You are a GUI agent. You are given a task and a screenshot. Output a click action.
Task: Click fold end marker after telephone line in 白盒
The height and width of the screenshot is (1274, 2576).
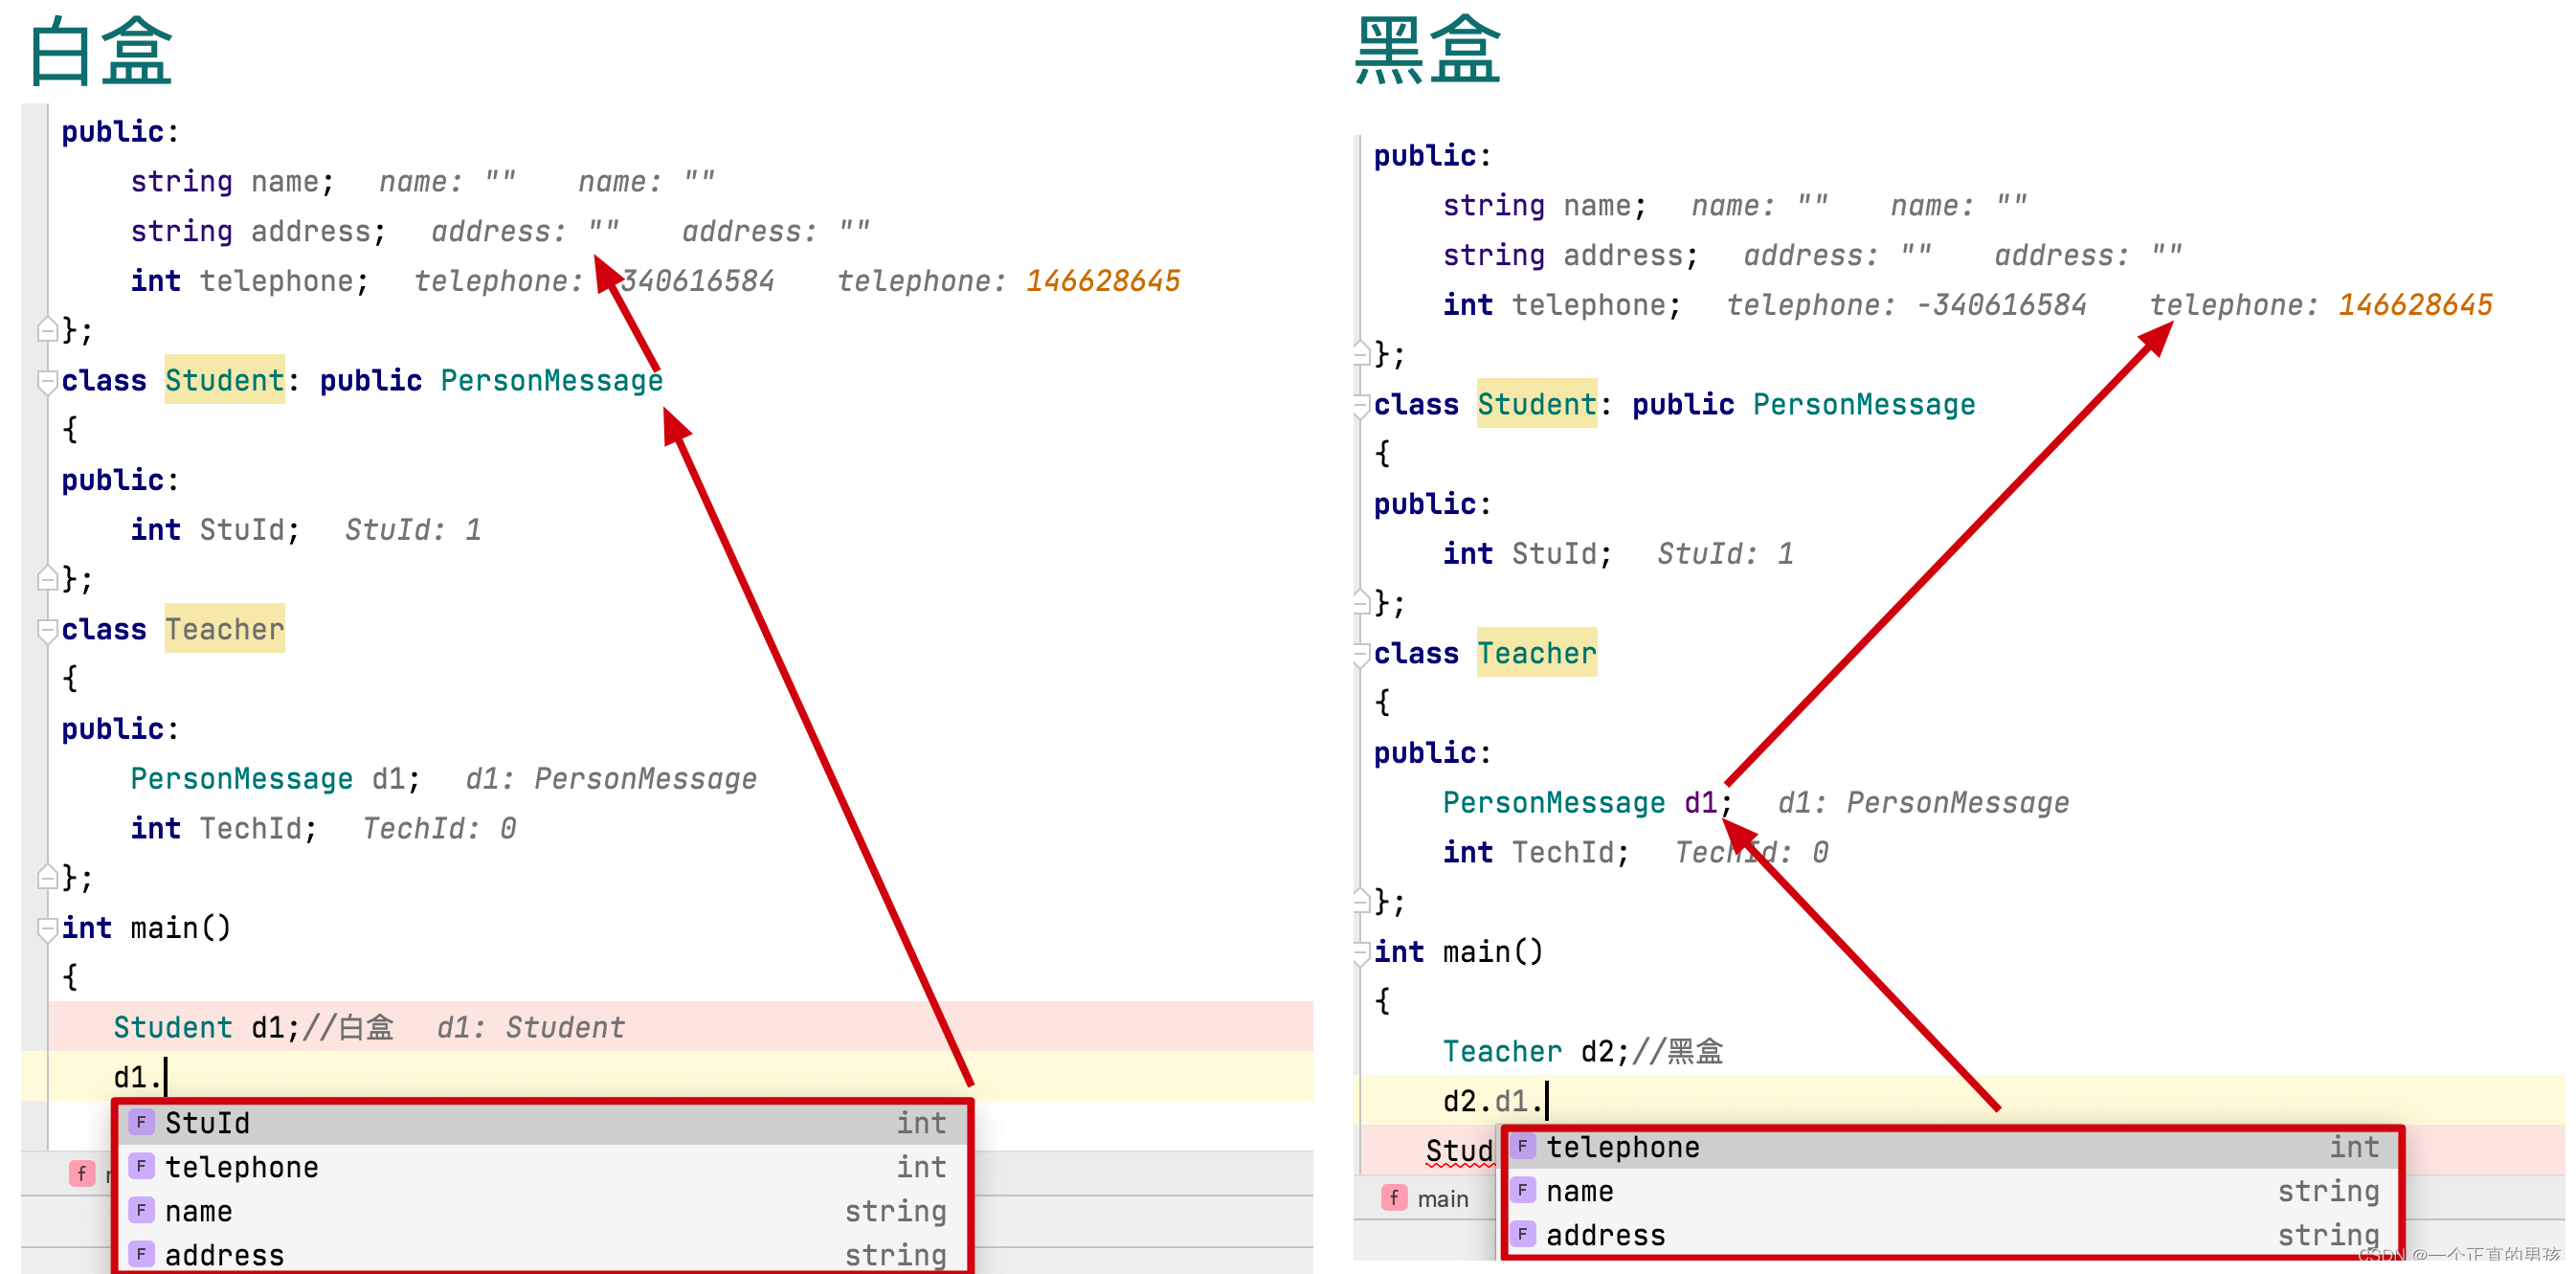click(47, 329)
